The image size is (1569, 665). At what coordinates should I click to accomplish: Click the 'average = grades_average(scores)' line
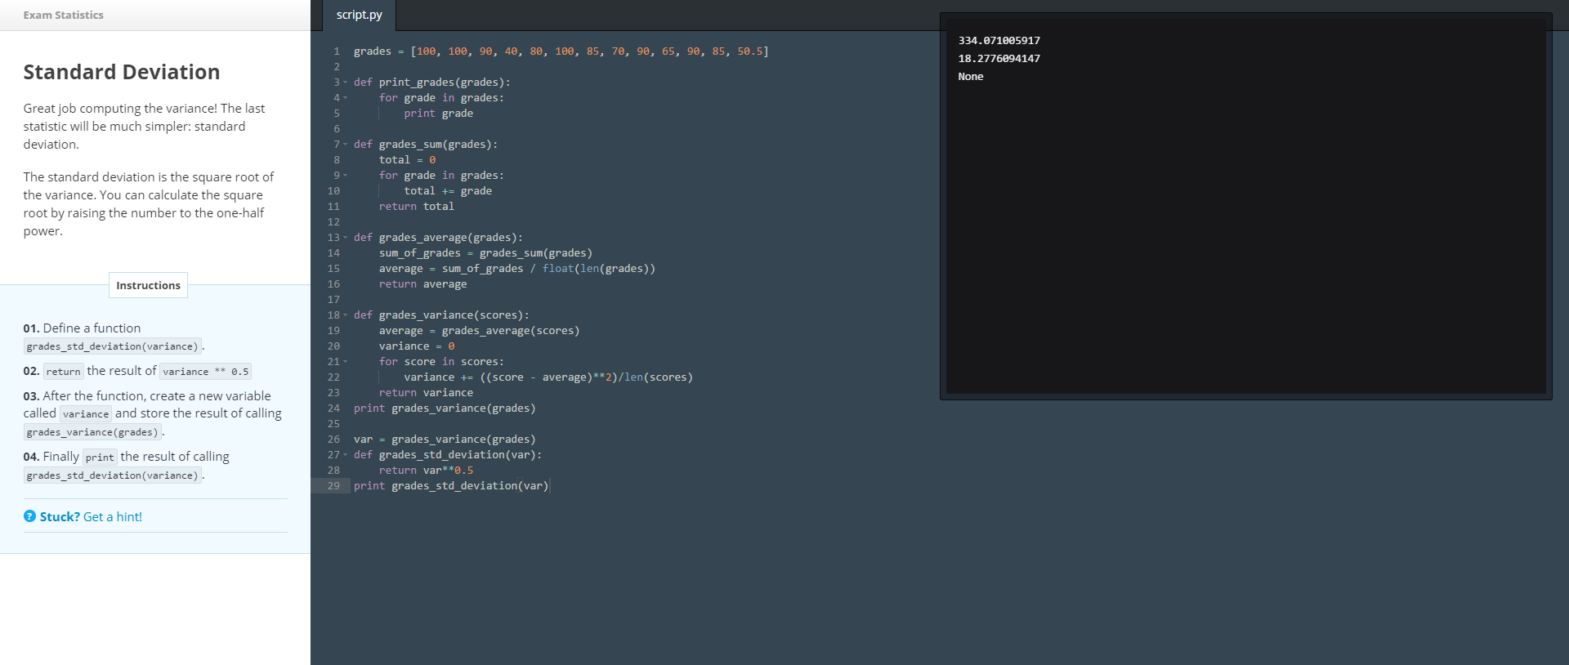(x=479, y=331)
